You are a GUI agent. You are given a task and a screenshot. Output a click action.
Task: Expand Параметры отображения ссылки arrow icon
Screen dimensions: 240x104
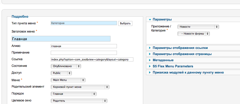tap(150, 48)
